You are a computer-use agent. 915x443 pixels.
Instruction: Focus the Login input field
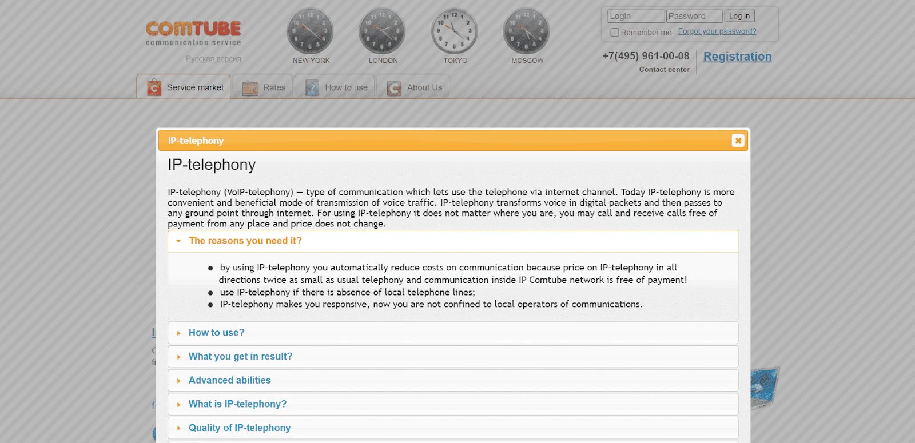tap(636, 16)
